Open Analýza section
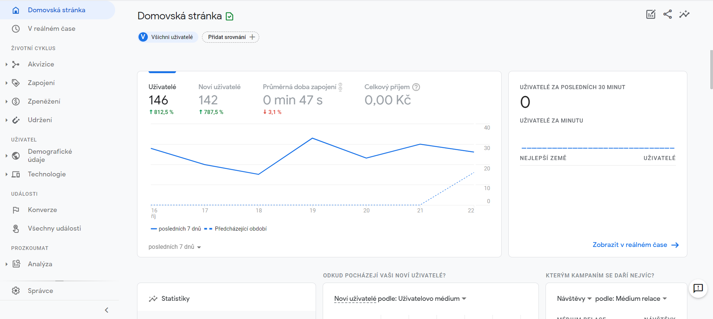713x319 pixels. [x=40, y=264]
